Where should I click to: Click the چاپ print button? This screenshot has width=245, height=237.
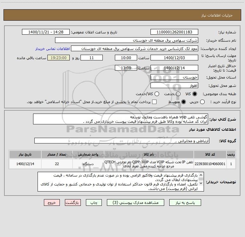tap(94, 203)
